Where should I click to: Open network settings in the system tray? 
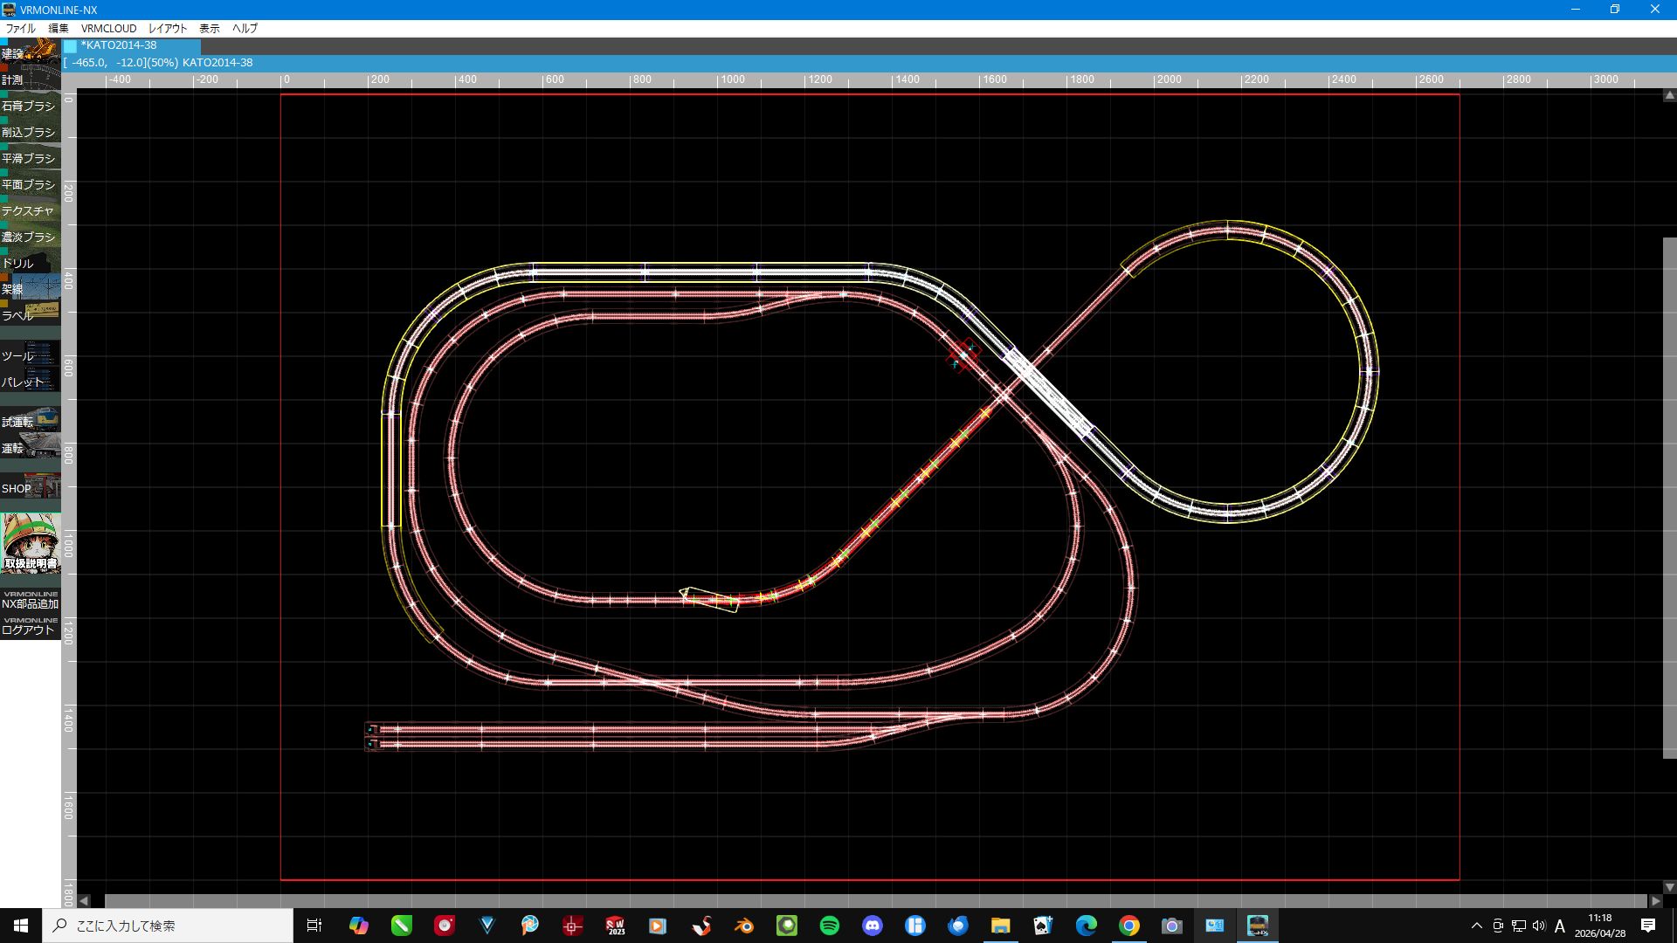(1519, 926)
